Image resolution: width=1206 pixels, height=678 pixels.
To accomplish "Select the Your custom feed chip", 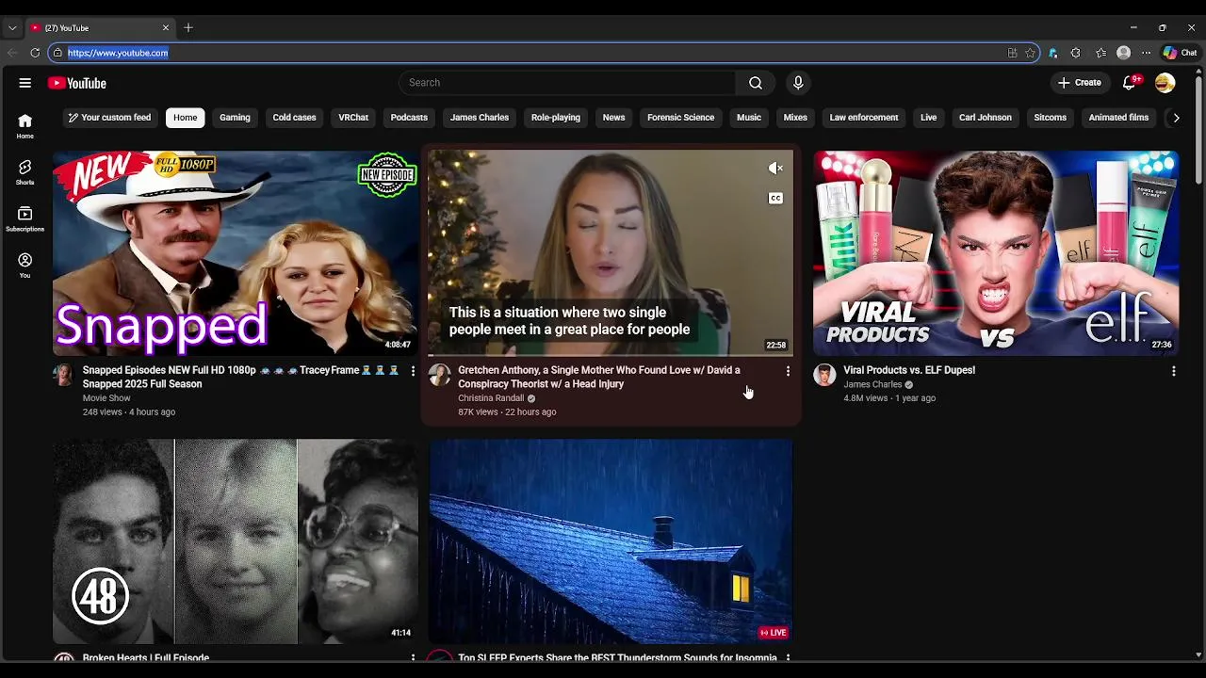I will click(108, 118).
